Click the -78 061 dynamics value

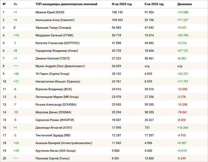[x=182, y=112]
